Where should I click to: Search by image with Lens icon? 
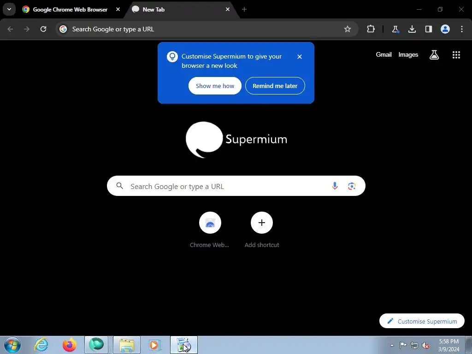pos(352,186)
